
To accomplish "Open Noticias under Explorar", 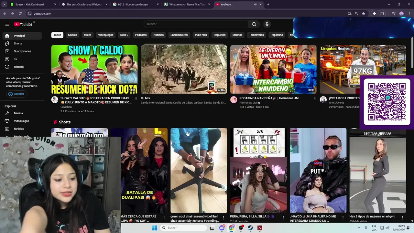I will click(22, 129).
